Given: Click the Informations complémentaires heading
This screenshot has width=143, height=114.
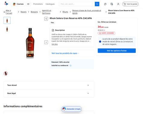Looking at the screenshot, I should [23, 106].
